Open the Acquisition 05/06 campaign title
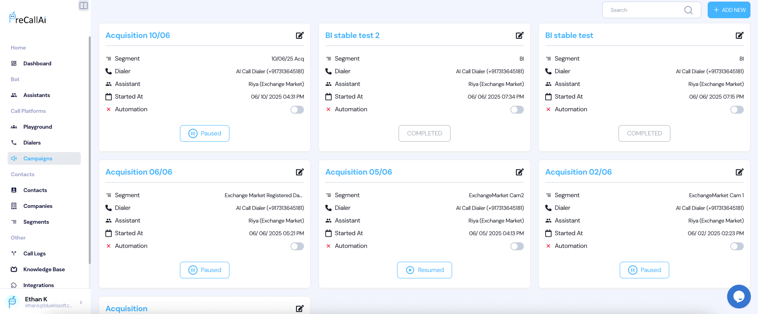Image resolution: width=758 pixels, height=314 pixels. 359,172
